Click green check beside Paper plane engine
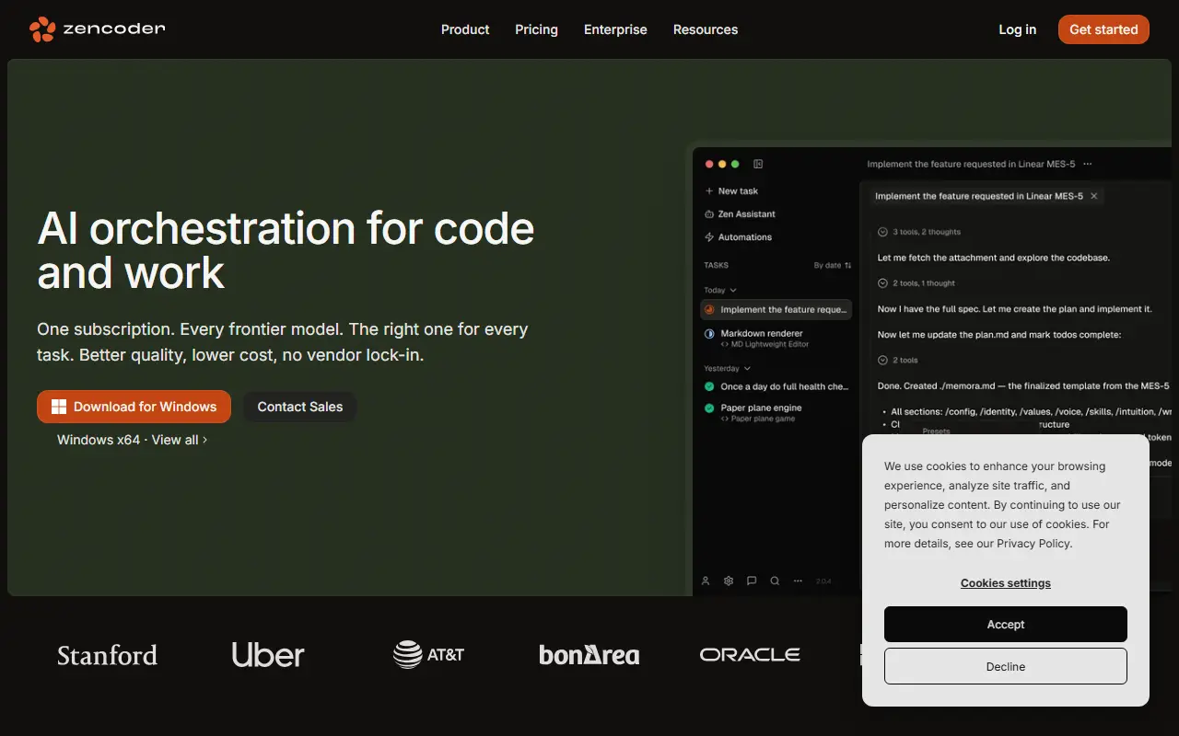Image resolution: width=1179 pixels, height=736 pixels. [710, 408]
